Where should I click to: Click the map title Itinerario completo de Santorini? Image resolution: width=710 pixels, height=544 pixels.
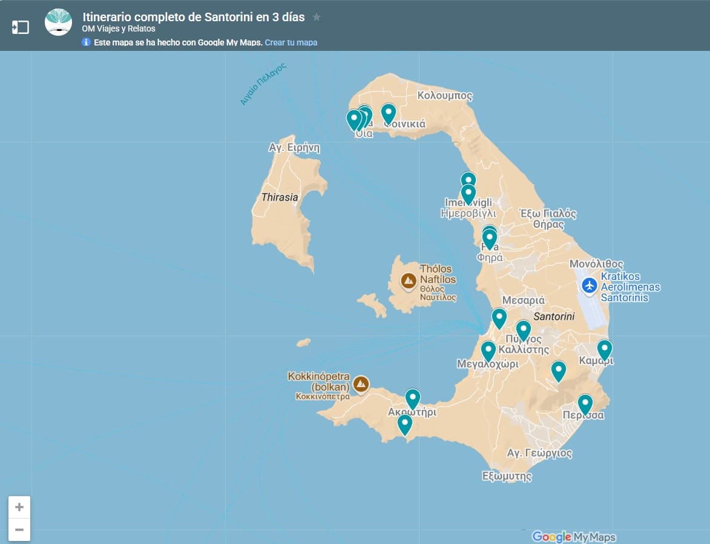point(193,17)
